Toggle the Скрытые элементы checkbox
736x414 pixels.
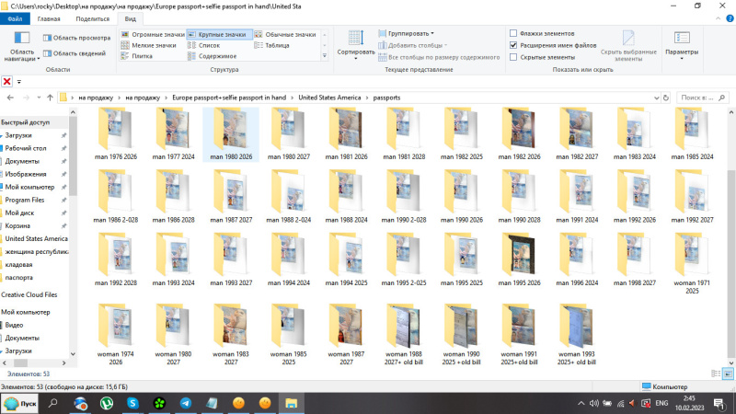(513, 57)
